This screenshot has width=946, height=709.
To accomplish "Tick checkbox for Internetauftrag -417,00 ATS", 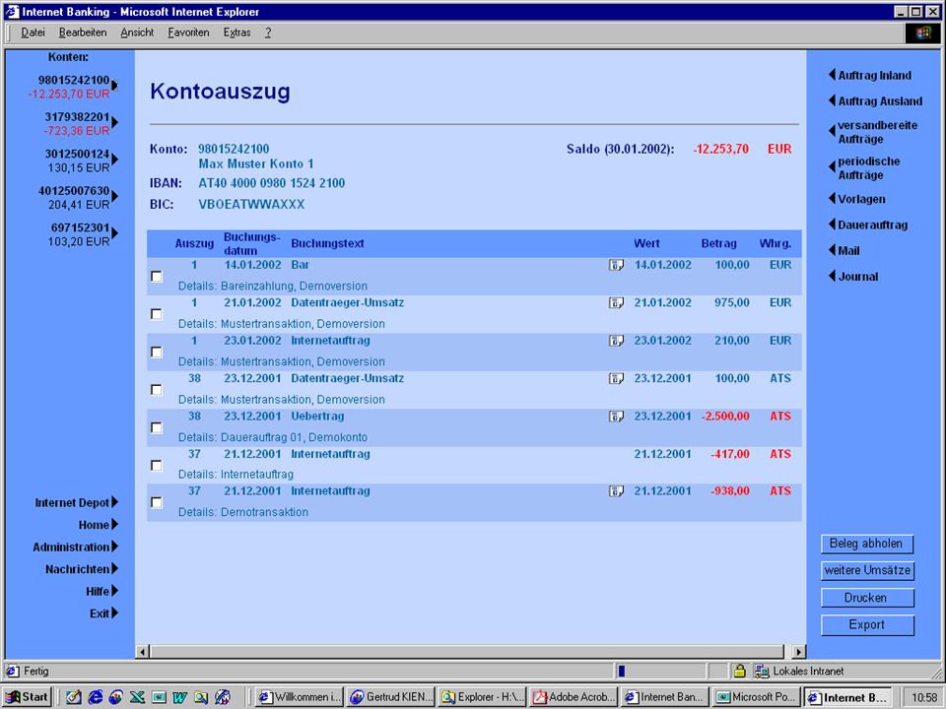I will tap(157, 466).
